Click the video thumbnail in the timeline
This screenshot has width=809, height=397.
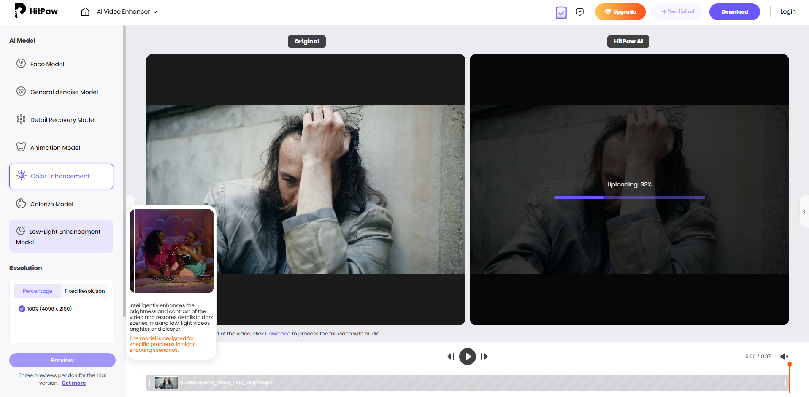click(166, 382)
